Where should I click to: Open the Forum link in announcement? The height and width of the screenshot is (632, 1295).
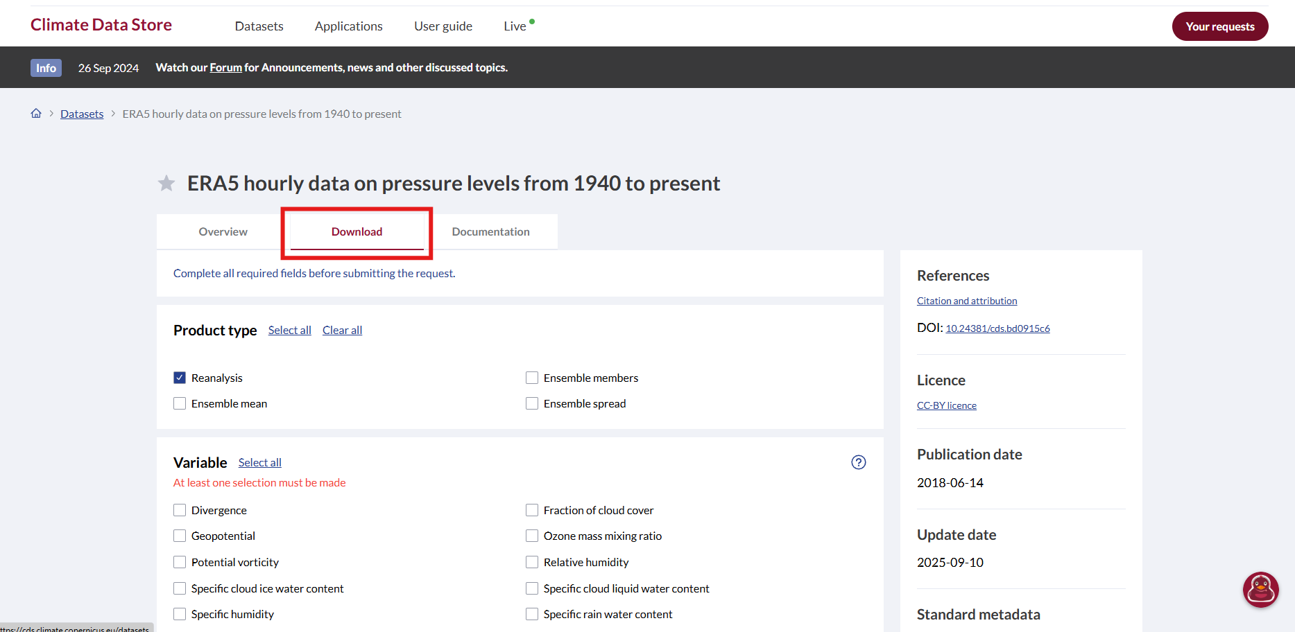tap(225, 68)
